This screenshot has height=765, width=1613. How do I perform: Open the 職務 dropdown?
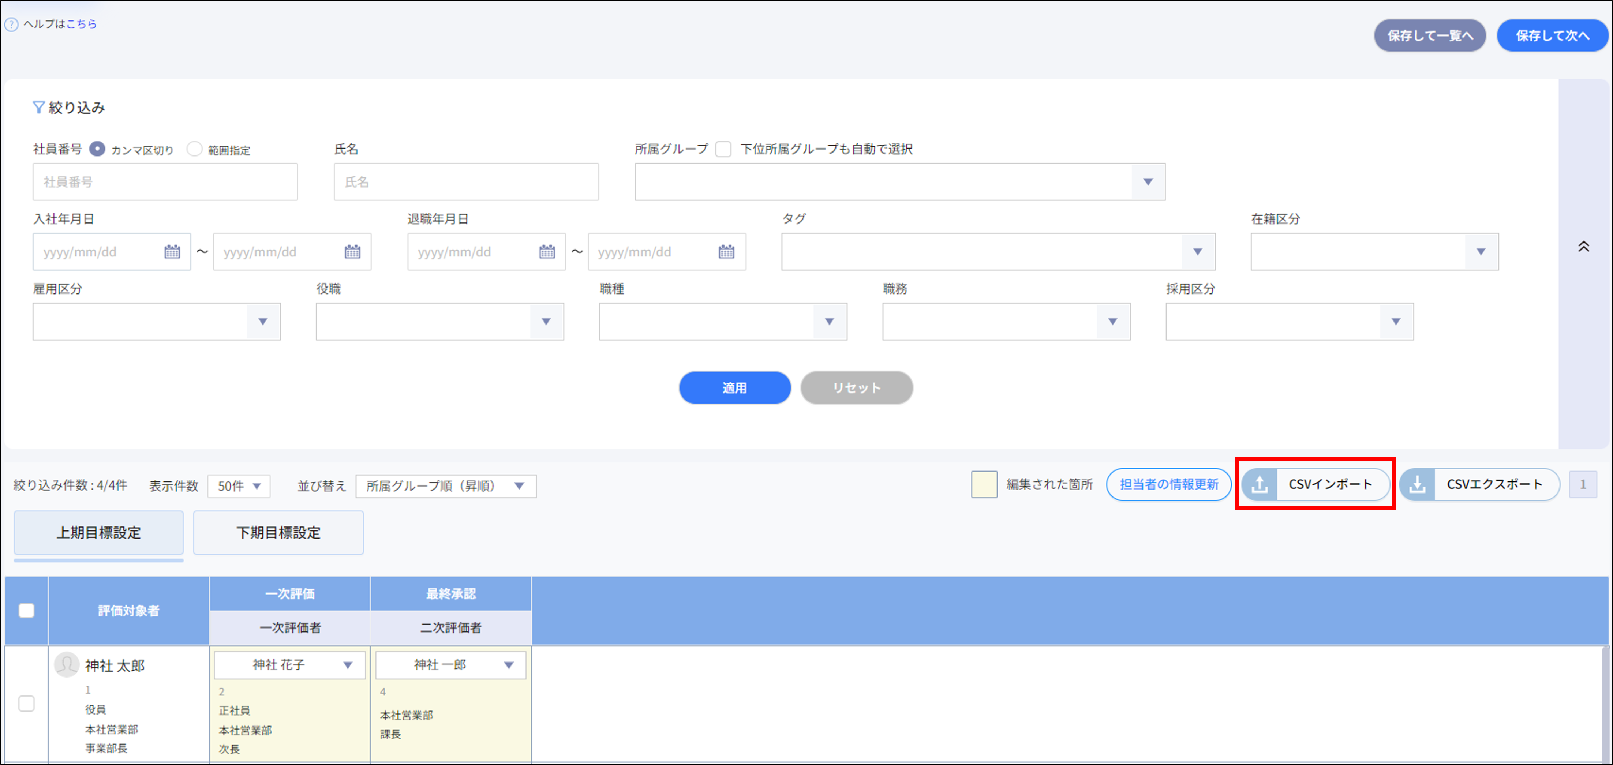pos(1006,321)
